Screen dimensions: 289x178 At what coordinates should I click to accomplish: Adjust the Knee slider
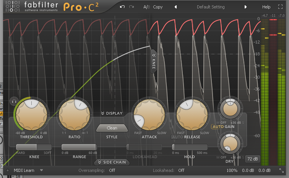coord(34,147)
